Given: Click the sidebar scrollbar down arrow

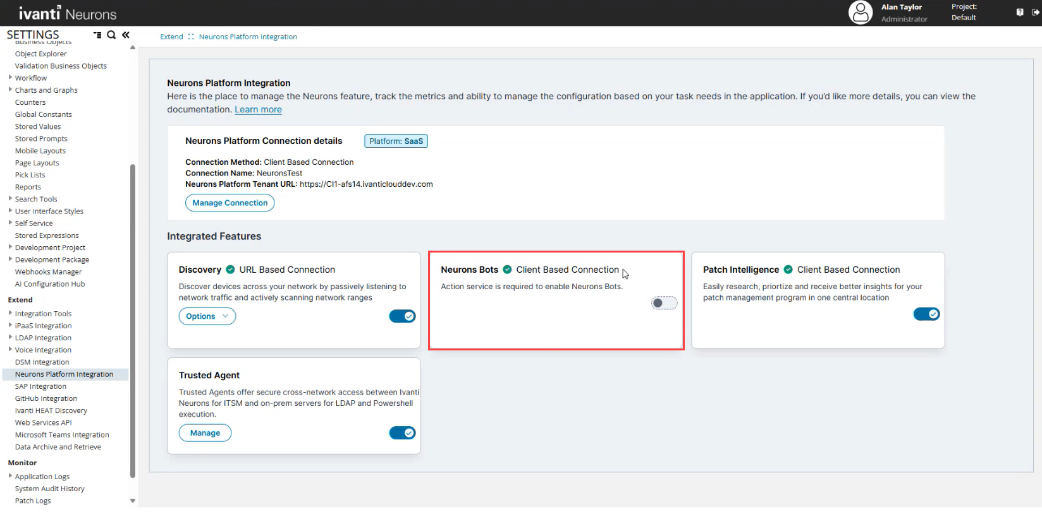Looking at the screenshot, I should tap(133, 501).
